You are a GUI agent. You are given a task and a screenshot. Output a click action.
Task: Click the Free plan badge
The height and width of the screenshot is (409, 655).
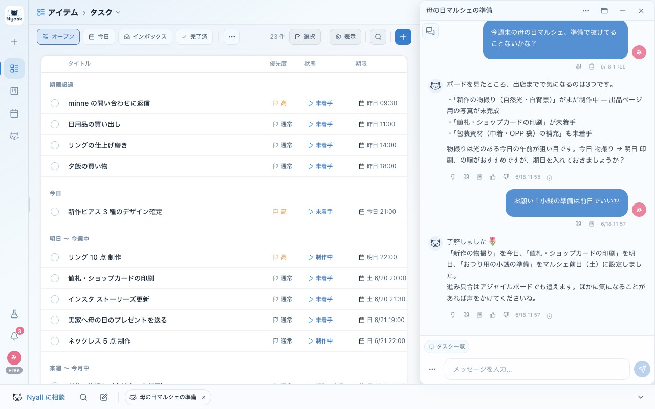pos(14,370)
